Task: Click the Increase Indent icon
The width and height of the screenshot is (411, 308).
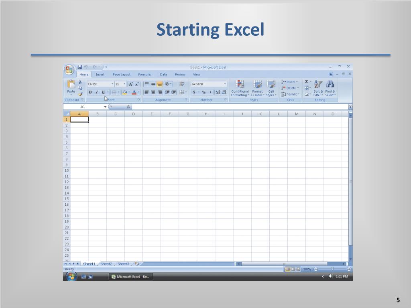Action: (173, 92)
